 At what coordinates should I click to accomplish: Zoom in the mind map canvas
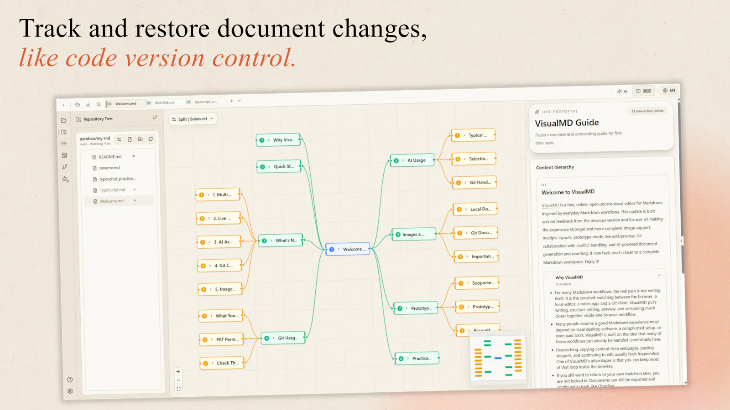[178, 371]
